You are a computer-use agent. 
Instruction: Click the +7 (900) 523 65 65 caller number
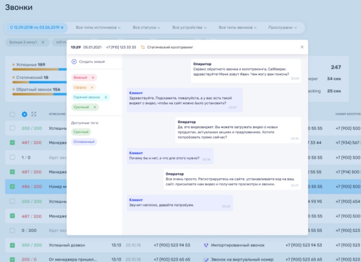[x=172, y=259]
